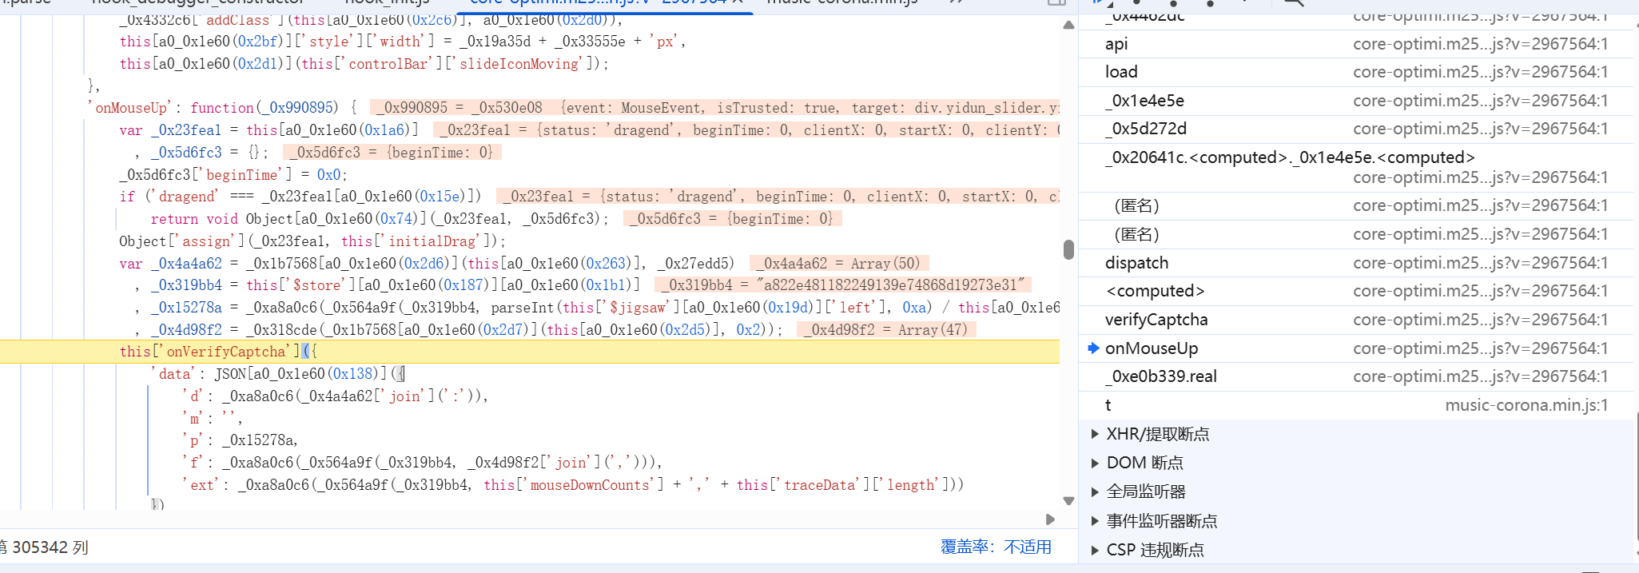This screenshot has width=1639, height=573.
Task: Select the _0x5d272d call stack frame
Action: click(1356, 129)
